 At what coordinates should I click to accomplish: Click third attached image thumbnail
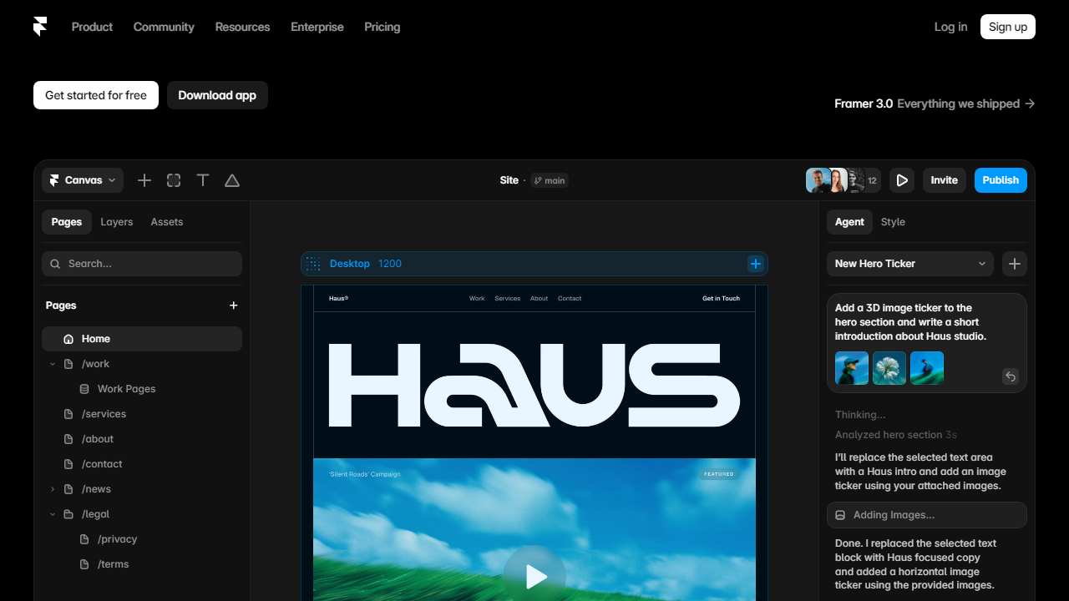pos(927,368)
